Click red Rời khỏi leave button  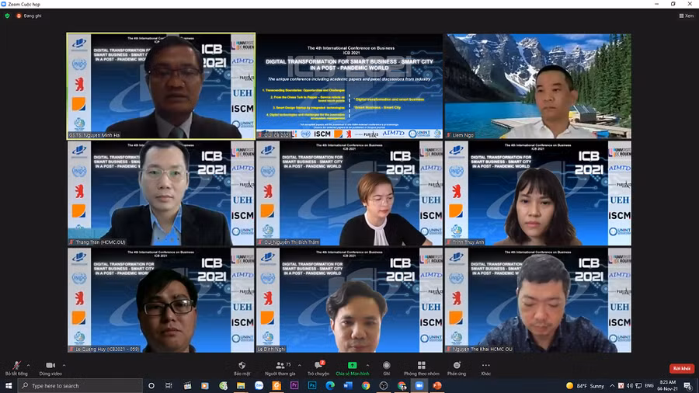[682, 368]
